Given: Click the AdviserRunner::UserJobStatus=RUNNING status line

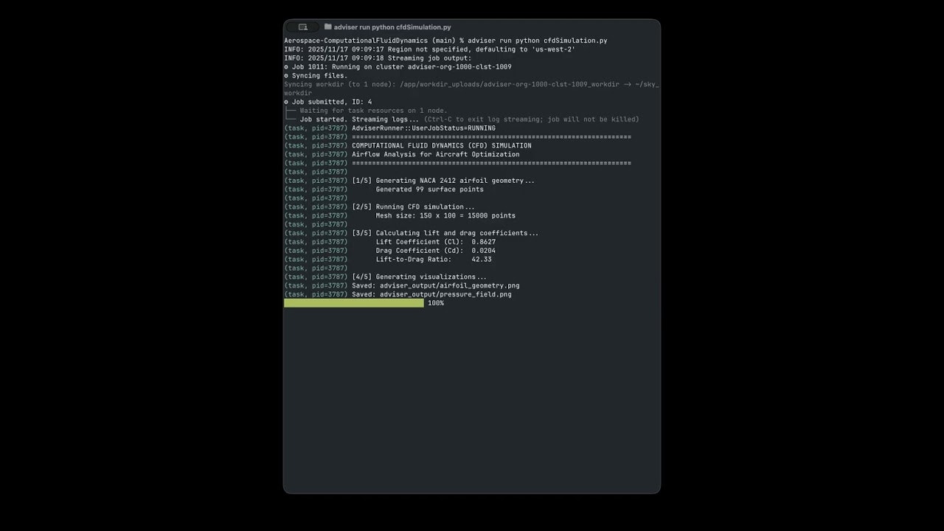Looking at the screenshot, I should point(424,128).
